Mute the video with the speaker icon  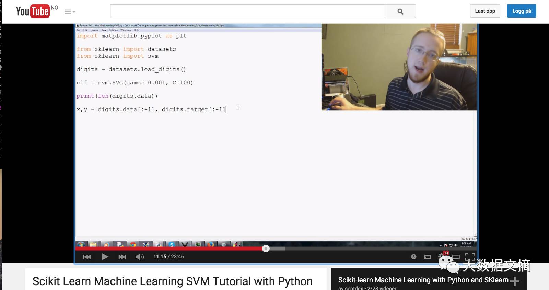pos(139,257)
